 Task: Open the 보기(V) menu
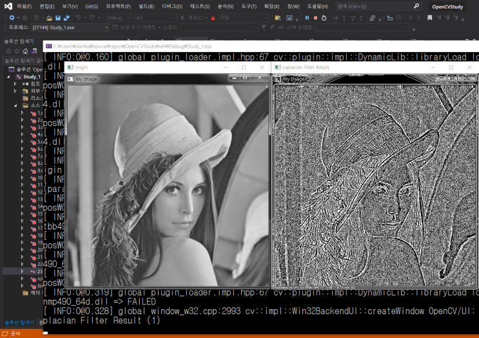70,6
